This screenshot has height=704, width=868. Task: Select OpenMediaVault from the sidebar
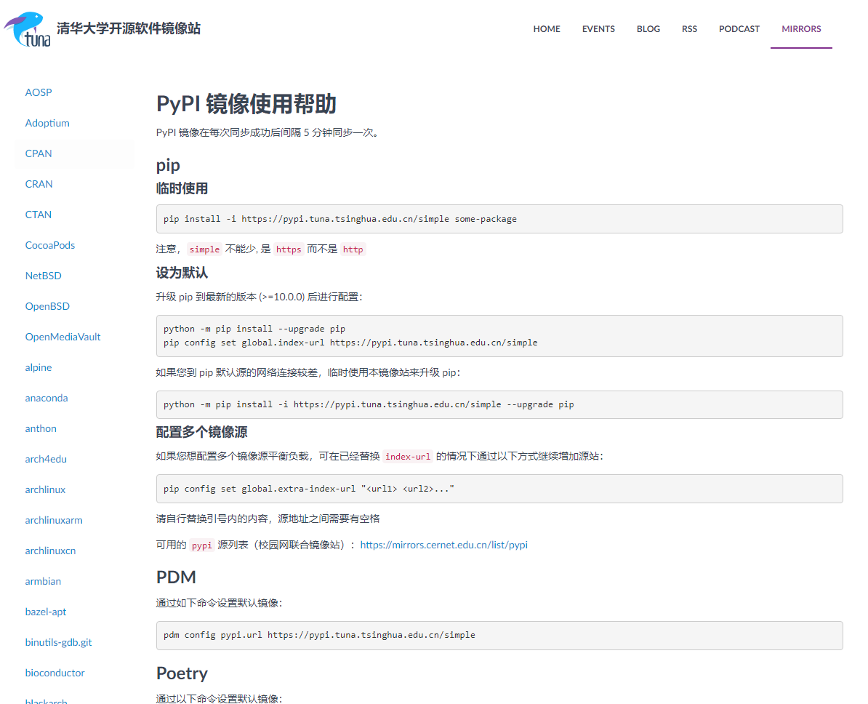[x=63, y=337]
